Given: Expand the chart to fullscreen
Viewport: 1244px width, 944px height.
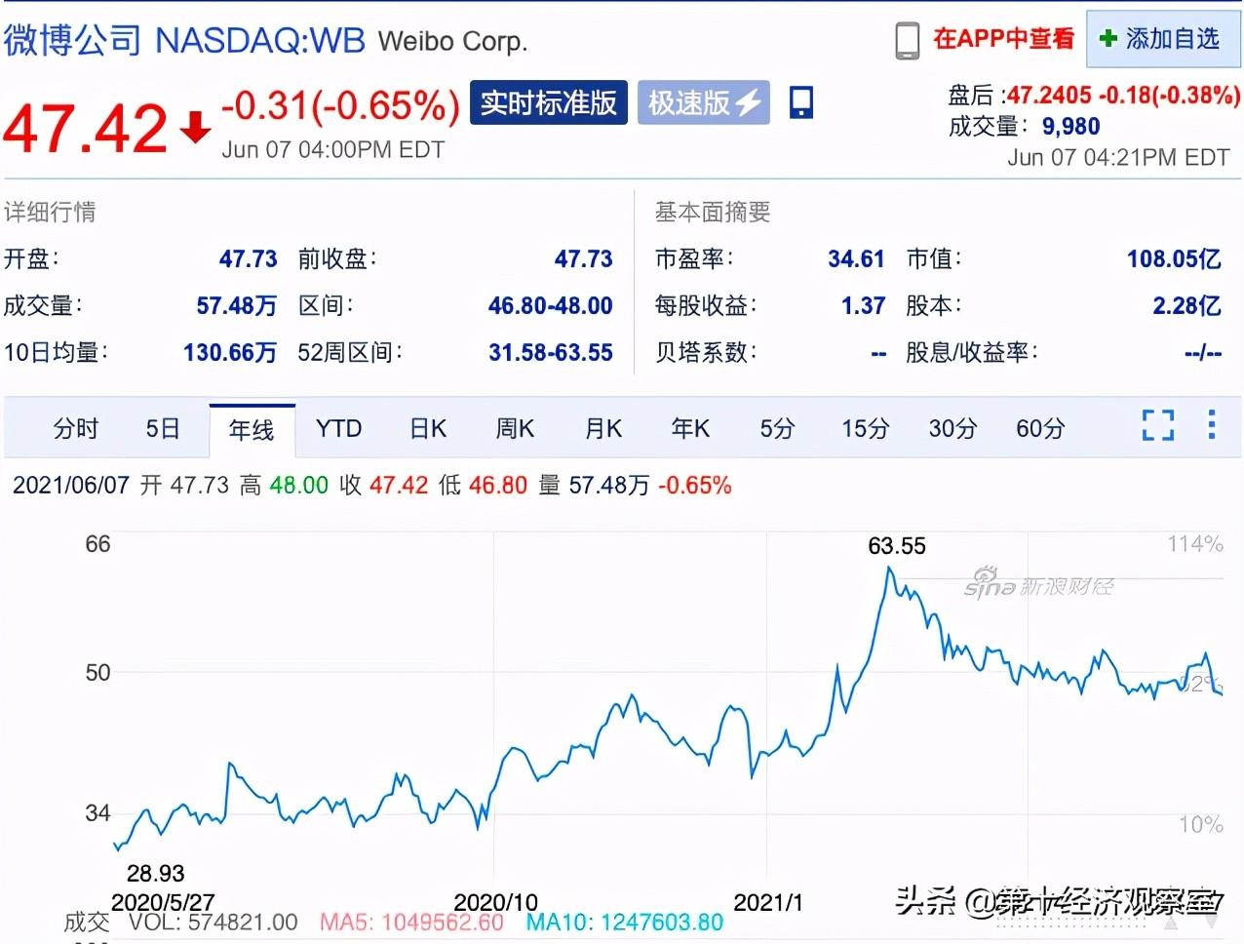Looking at the screenshot, I should 1157,425.
